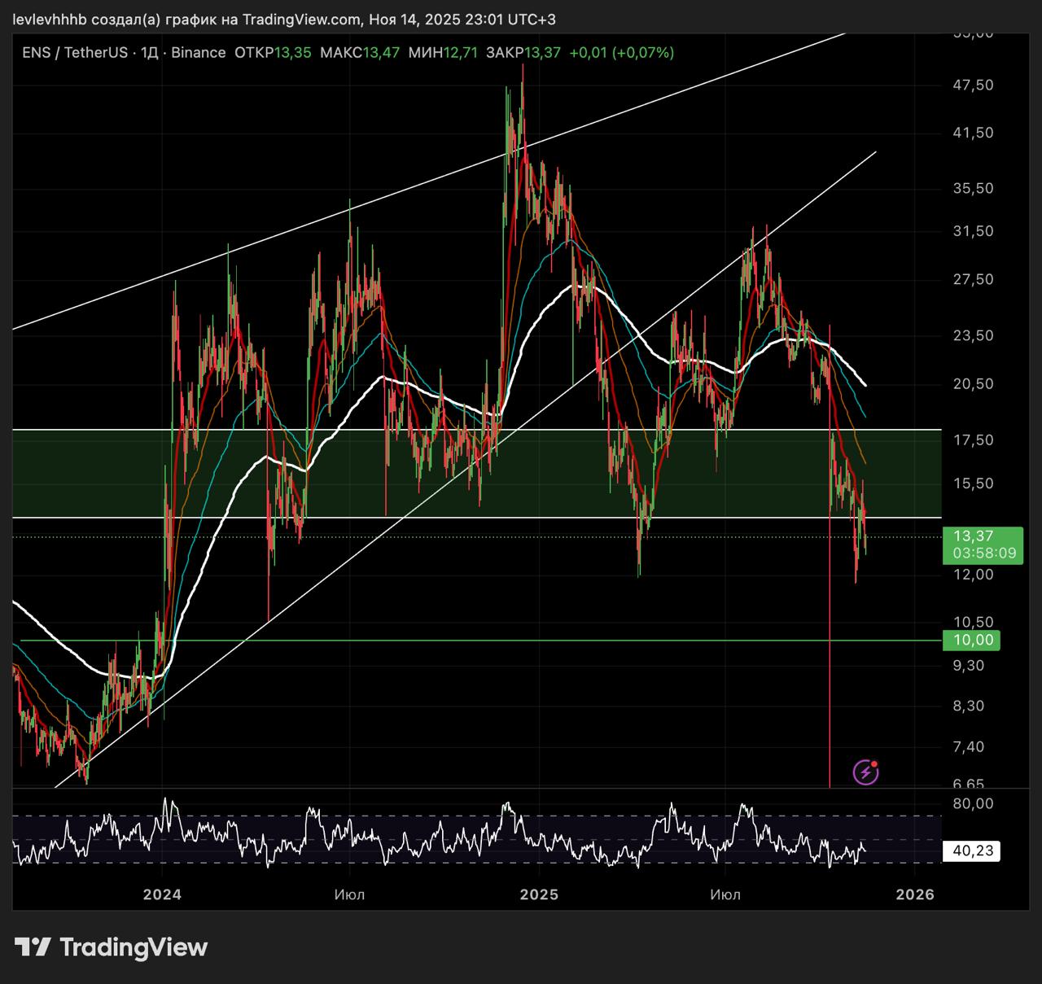The image size is (1042, 984).
Task: Click the TradingView logo in the footer
Action: [x=111, y=947]
